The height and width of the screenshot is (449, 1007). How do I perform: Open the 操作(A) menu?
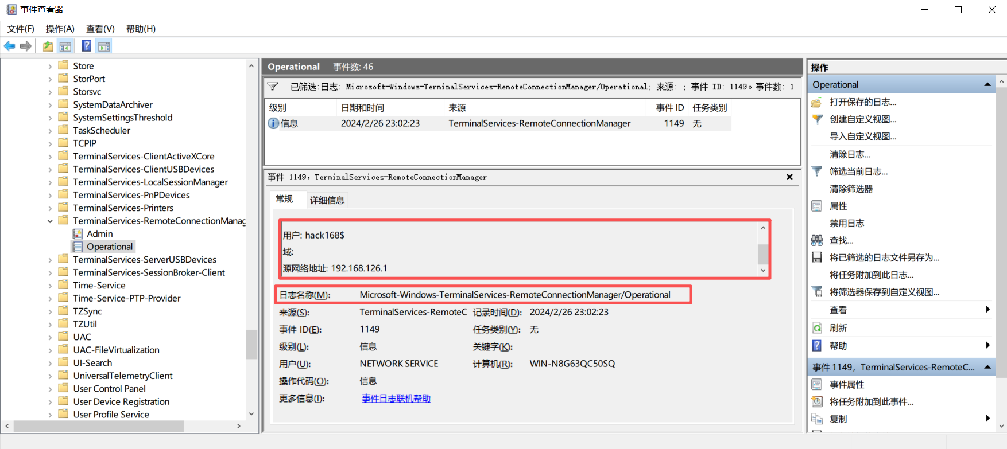pyautogui.click(x=60, y=29)
